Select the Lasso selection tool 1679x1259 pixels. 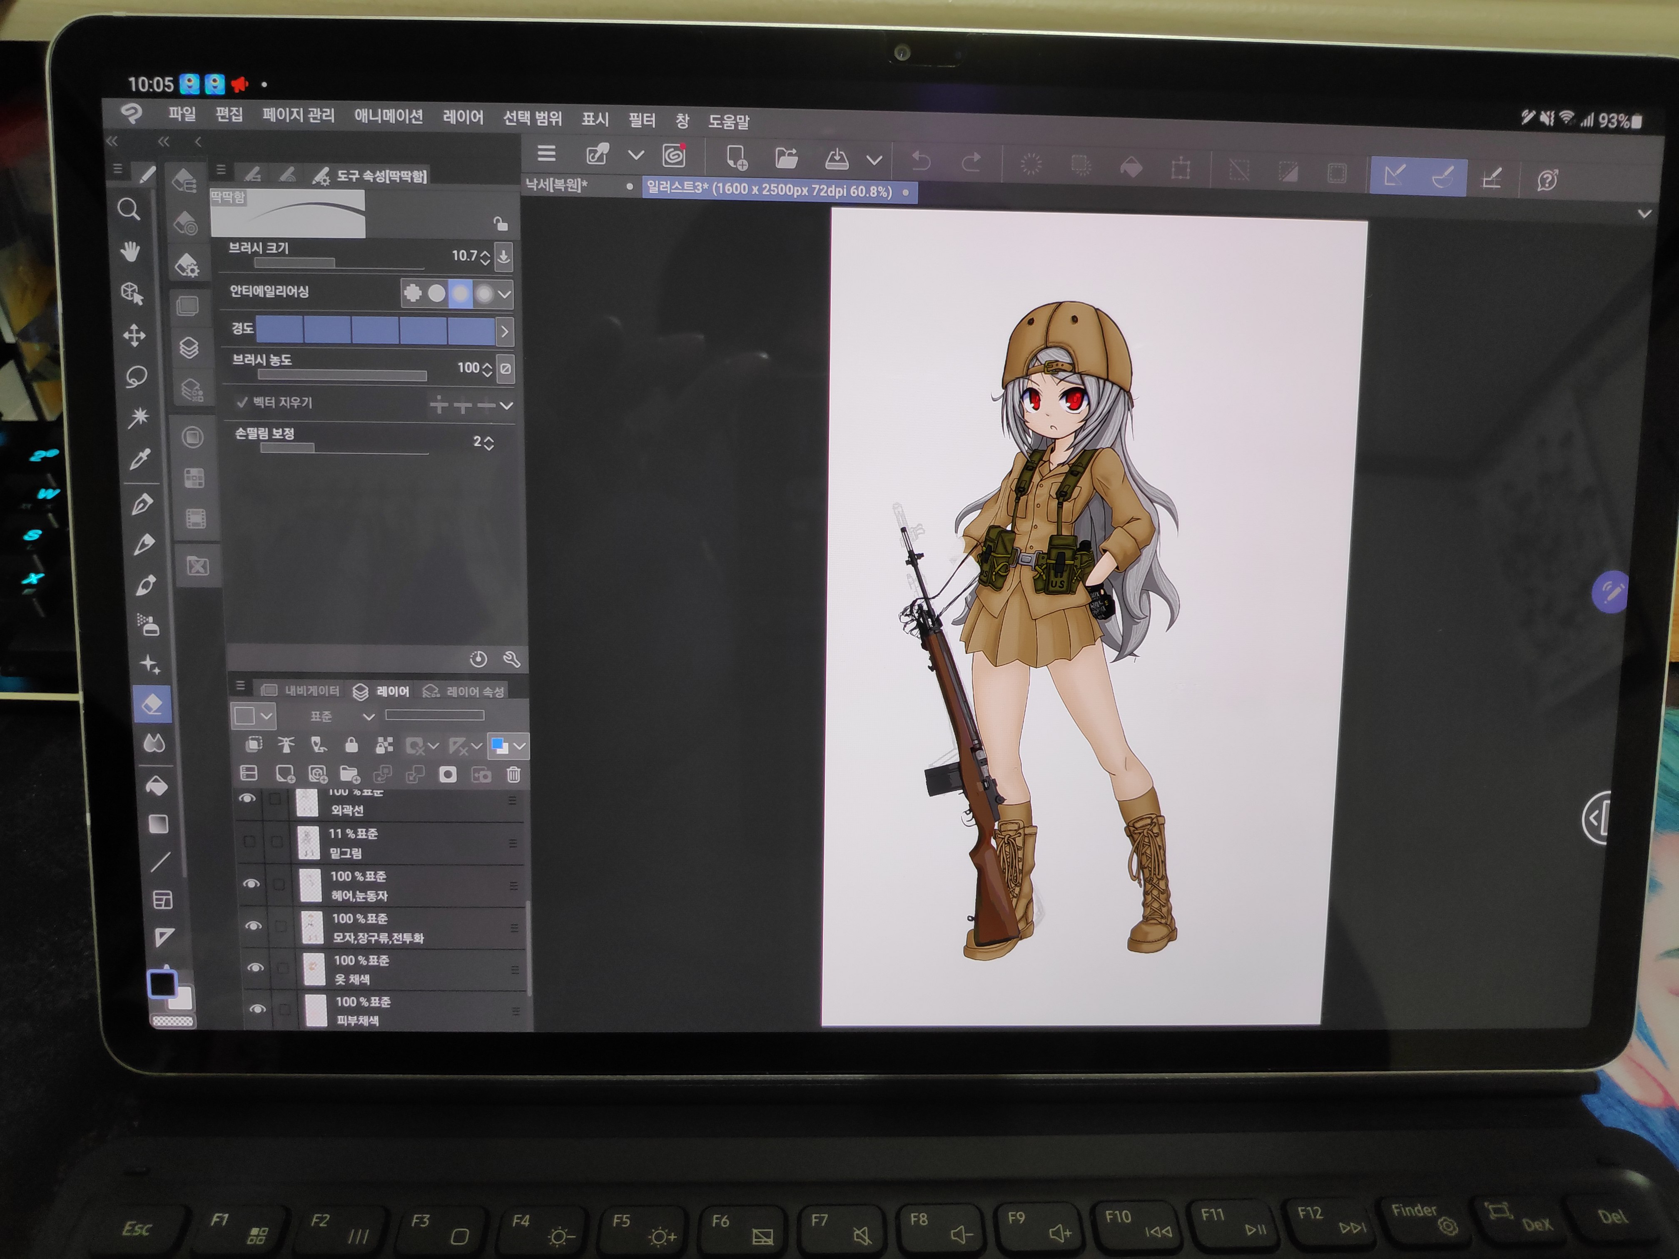[137, 376]
